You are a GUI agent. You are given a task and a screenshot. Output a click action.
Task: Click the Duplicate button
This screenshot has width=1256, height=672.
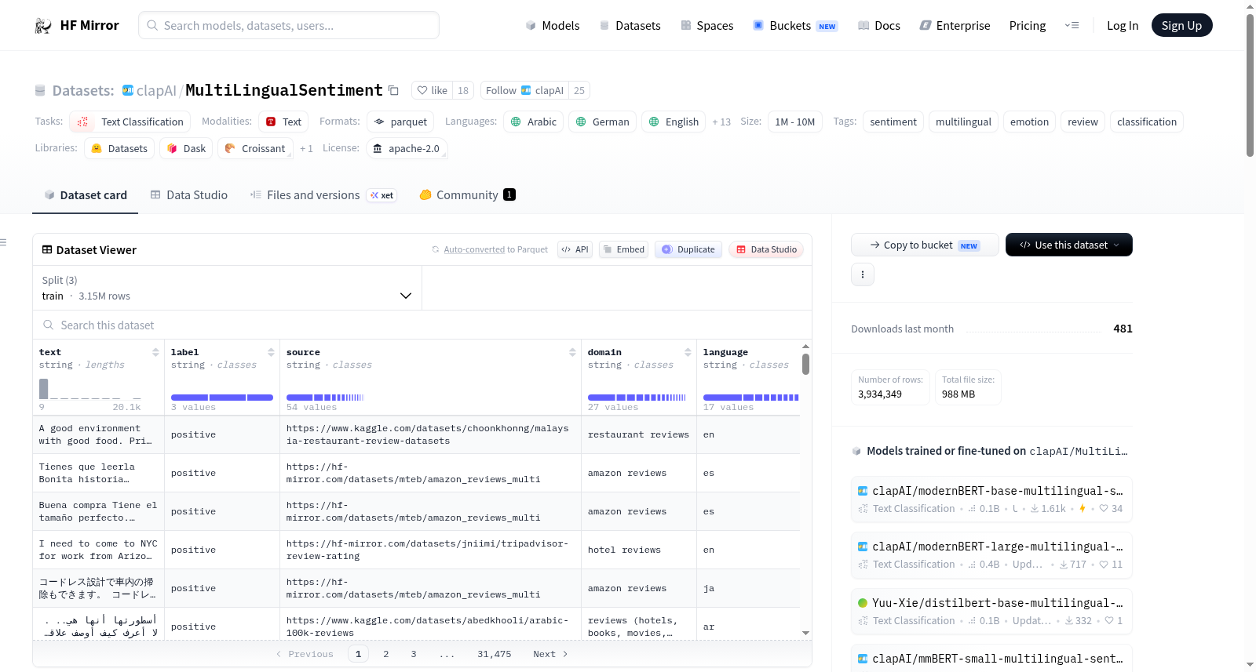[x=688, y=249]
